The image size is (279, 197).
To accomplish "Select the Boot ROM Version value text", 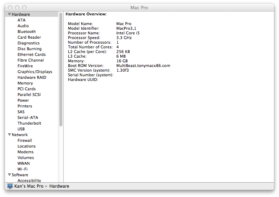I will coord(143,66).
